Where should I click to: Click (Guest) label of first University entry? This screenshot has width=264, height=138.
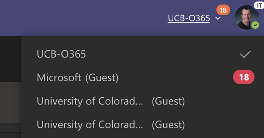168,101
